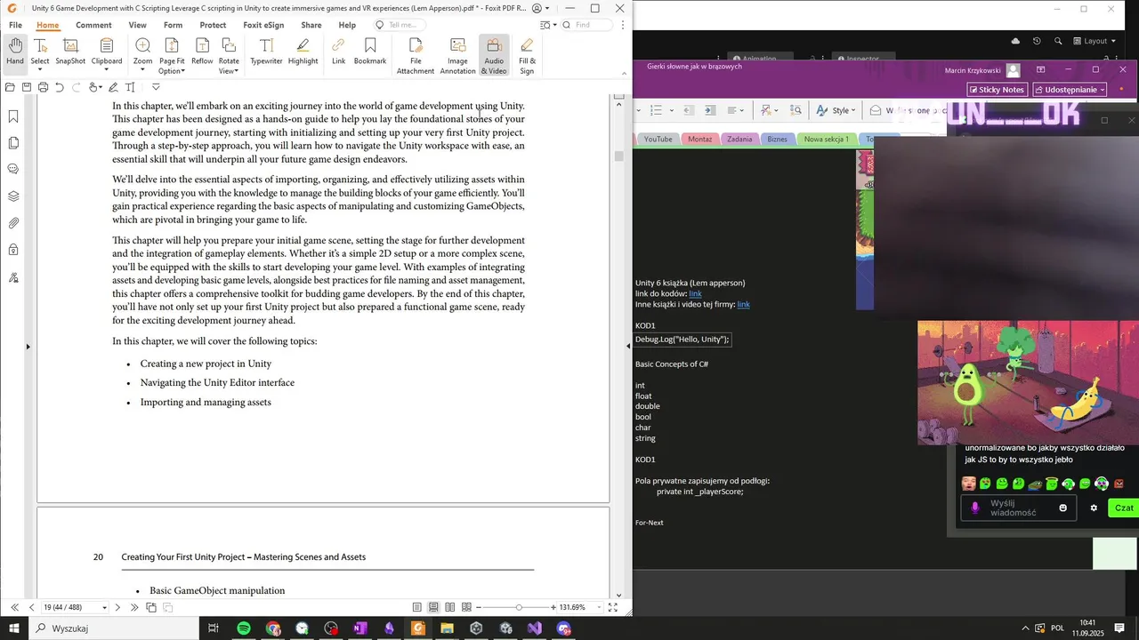Image resolution: width=1139 pixels, height=640 pixels.
Task: Enable continuous page view mode
Action: (433, 607)
